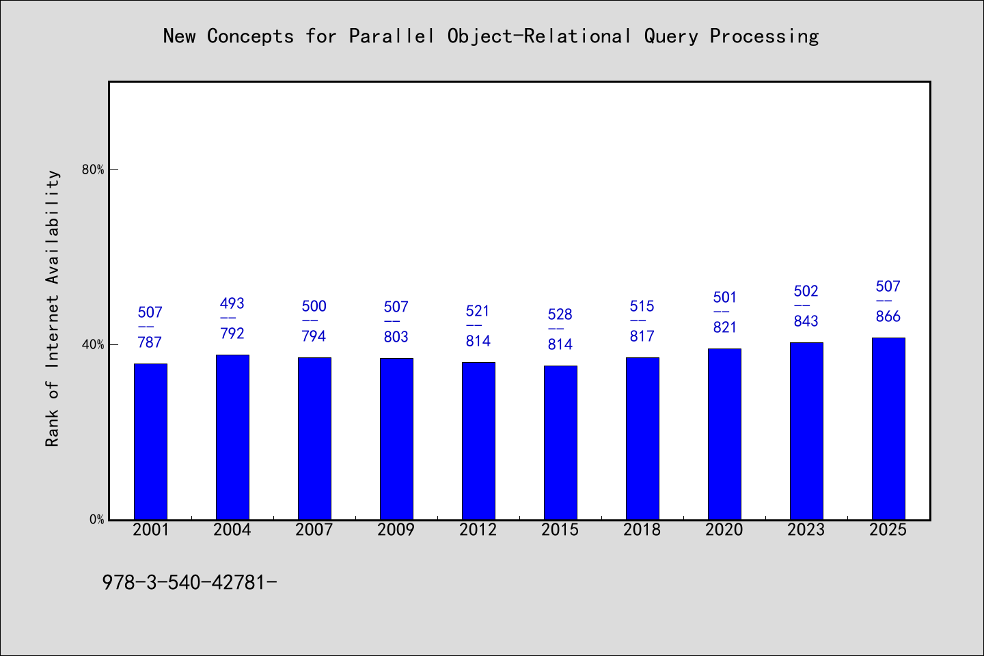Click x-axis year label 2007
984x656 pixels.
point(314,530)
